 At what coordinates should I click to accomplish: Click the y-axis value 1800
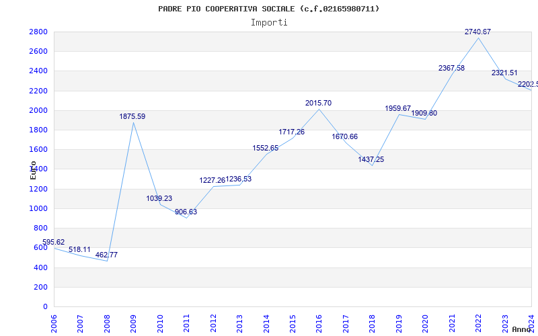38,130
